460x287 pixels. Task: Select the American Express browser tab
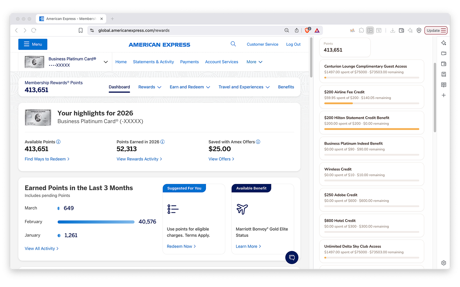[71, 19]
